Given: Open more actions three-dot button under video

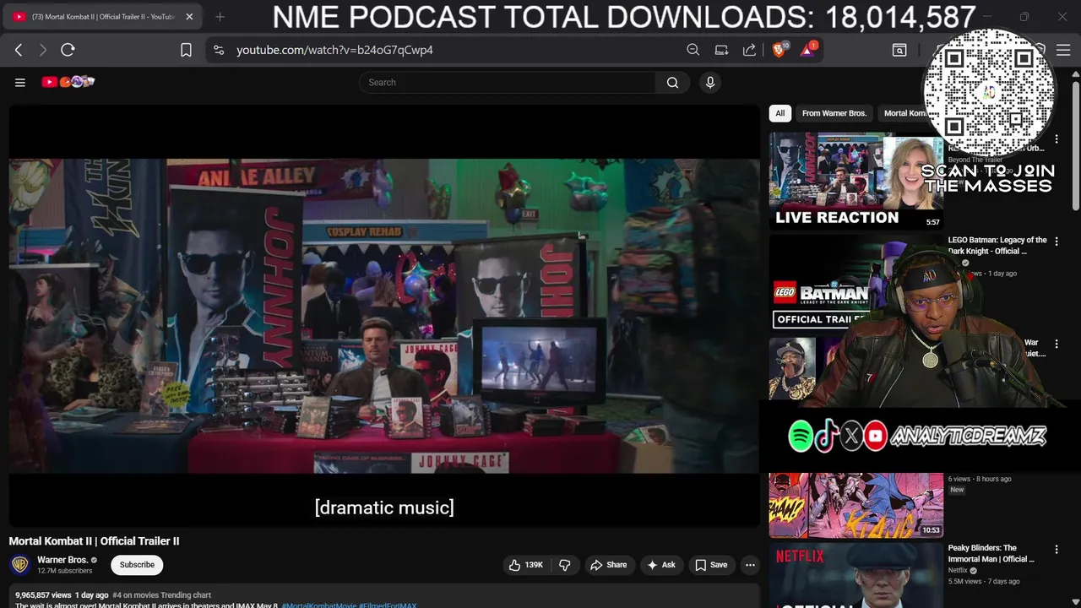Looking at the screenshot, I should [750, 565].
